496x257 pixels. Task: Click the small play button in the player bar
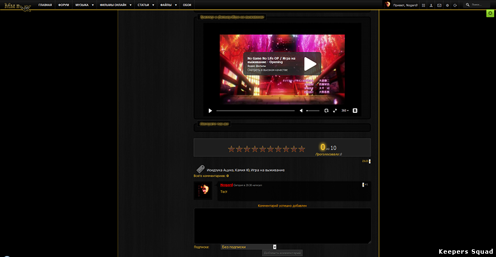click(210, 111)
